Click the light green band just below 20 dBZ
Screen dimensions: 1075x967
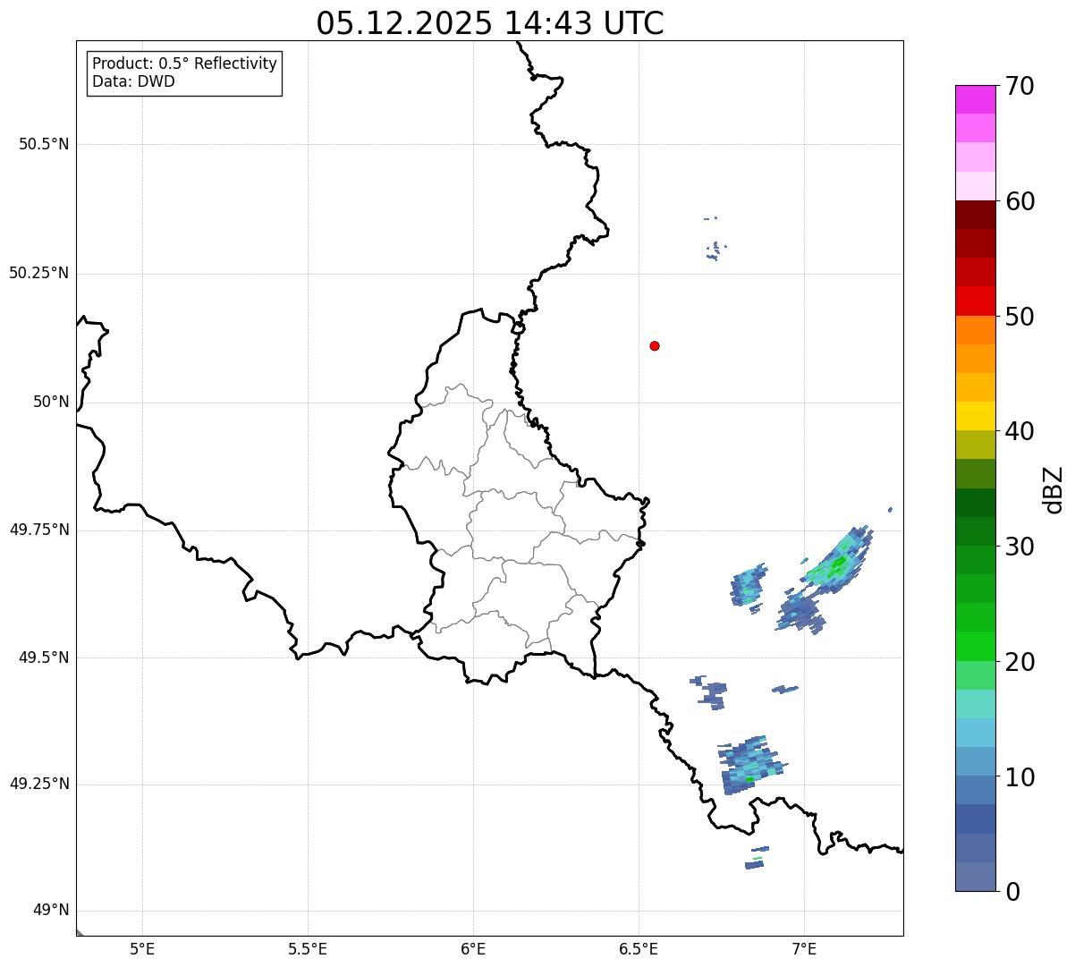[975, 675]
